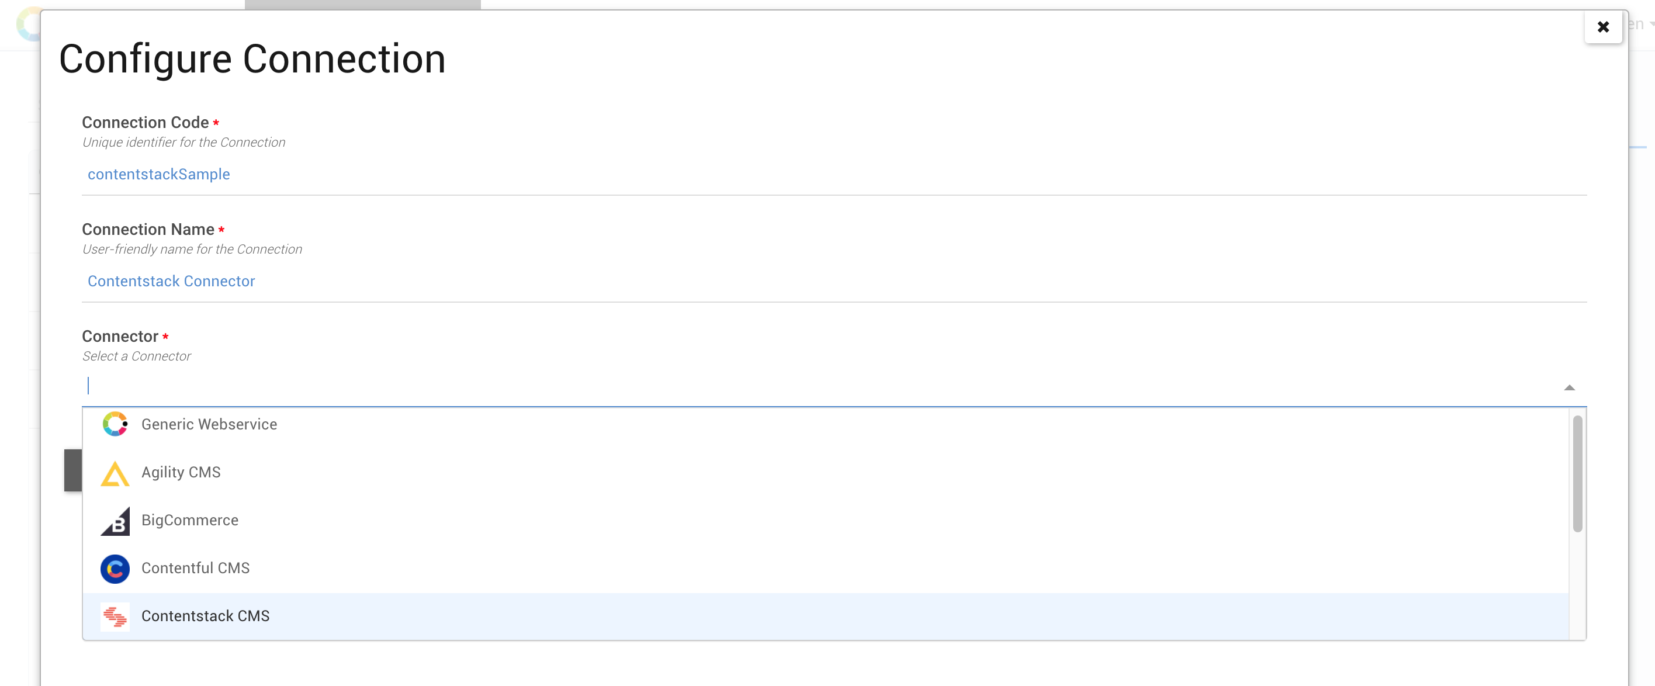
Task: Click the Generic Webservice colorful ring icon
Action: tap(115, 424)
